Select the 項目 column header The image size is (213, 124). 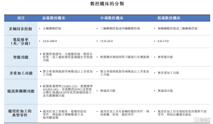click(21, 18)
